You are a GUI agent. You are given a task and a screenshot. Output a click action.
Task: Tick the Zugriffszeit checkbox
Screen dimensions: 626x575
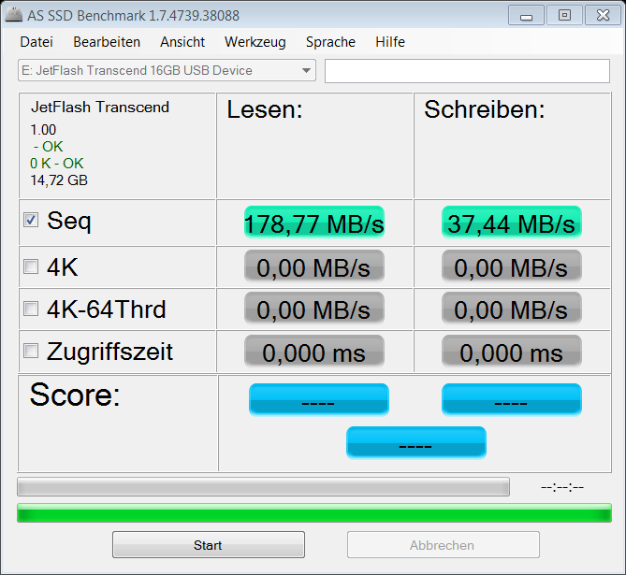[x=31, y=351]
